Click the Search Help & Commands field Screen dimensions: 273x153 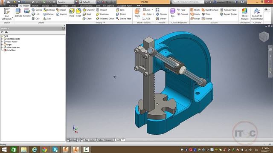coord(188,2)
